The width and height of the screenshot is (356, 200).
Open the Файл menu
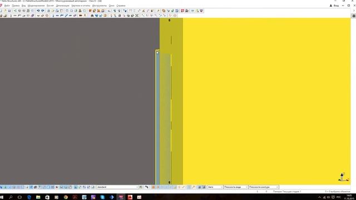tap(7, 6)
